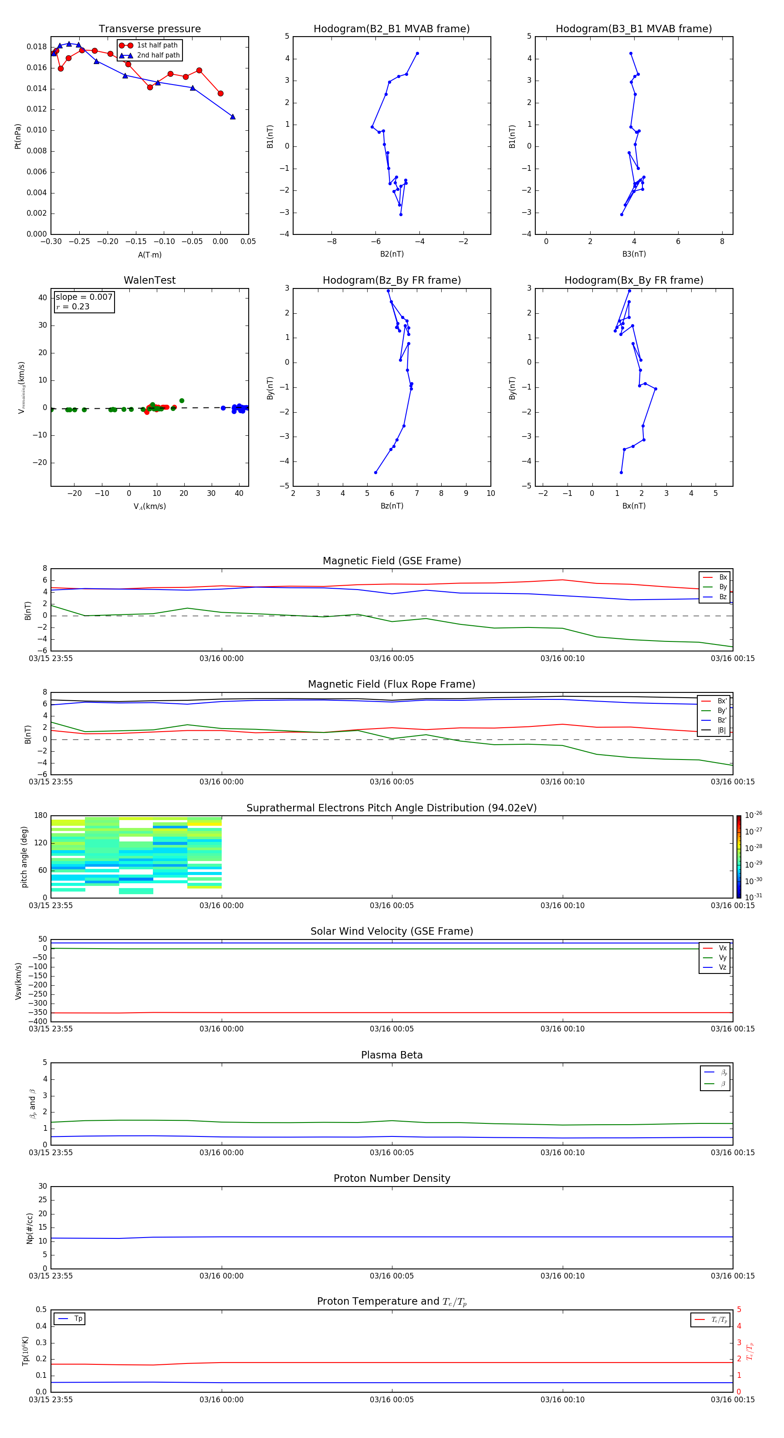Click the "V_A(km/s)" x-axis label
This screenshot has height=1438, width=784.
click(x=149, y=506)
